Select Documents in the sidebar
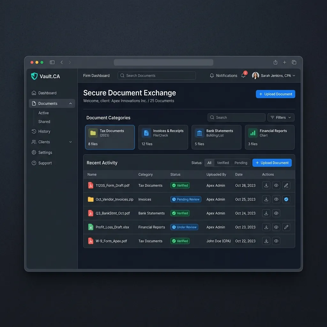This screenshot has height=327, width=327. tap(52, 103)
